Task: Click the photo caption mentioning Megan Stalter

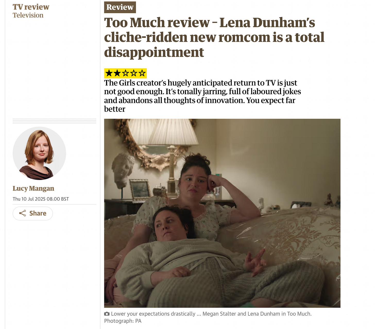Action: [x=211, y=314]
